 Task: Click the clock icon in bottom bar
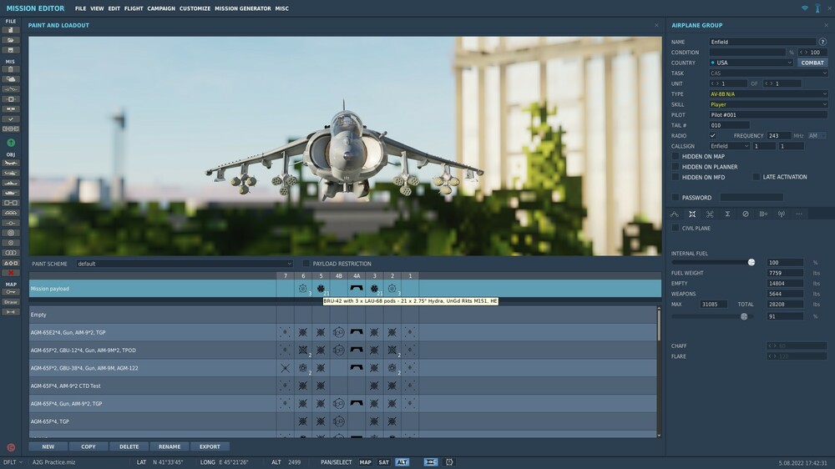[449, 462]
